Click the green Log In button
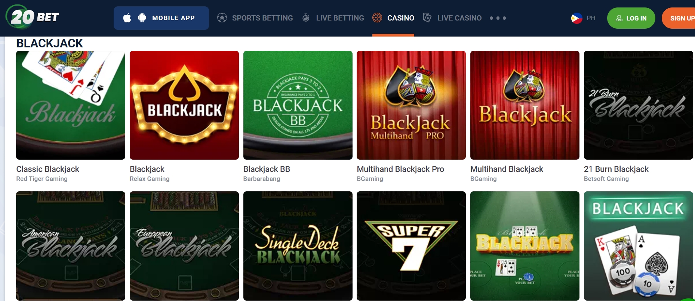The height and width of the screenshot is (301, 695). (x=631, y=18)
